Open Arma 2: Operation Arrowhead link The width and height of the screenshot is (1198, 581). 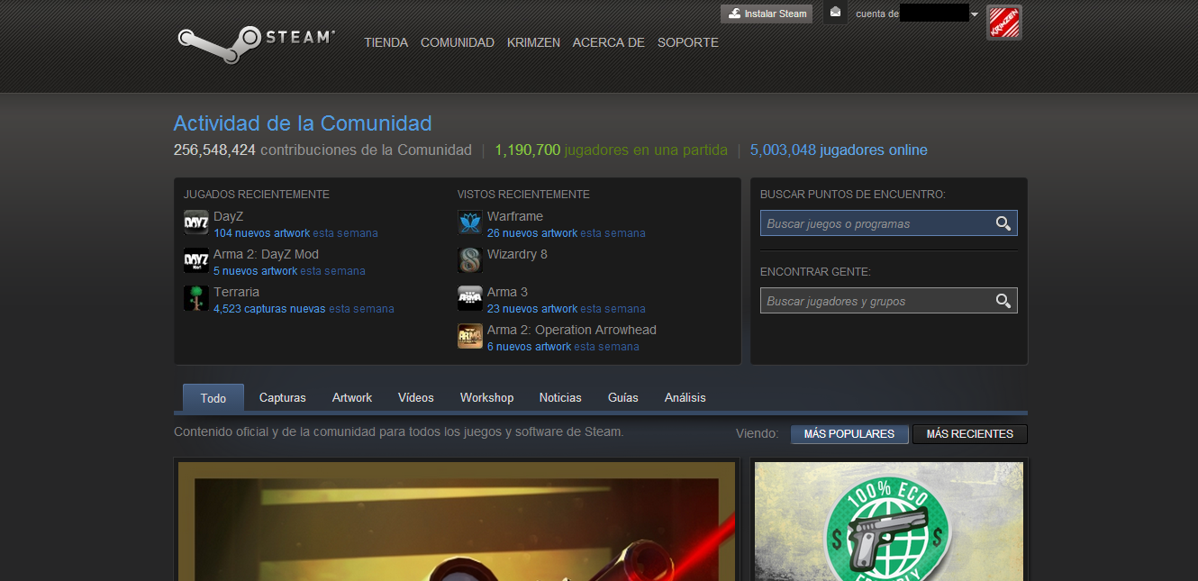coord(572,330)
